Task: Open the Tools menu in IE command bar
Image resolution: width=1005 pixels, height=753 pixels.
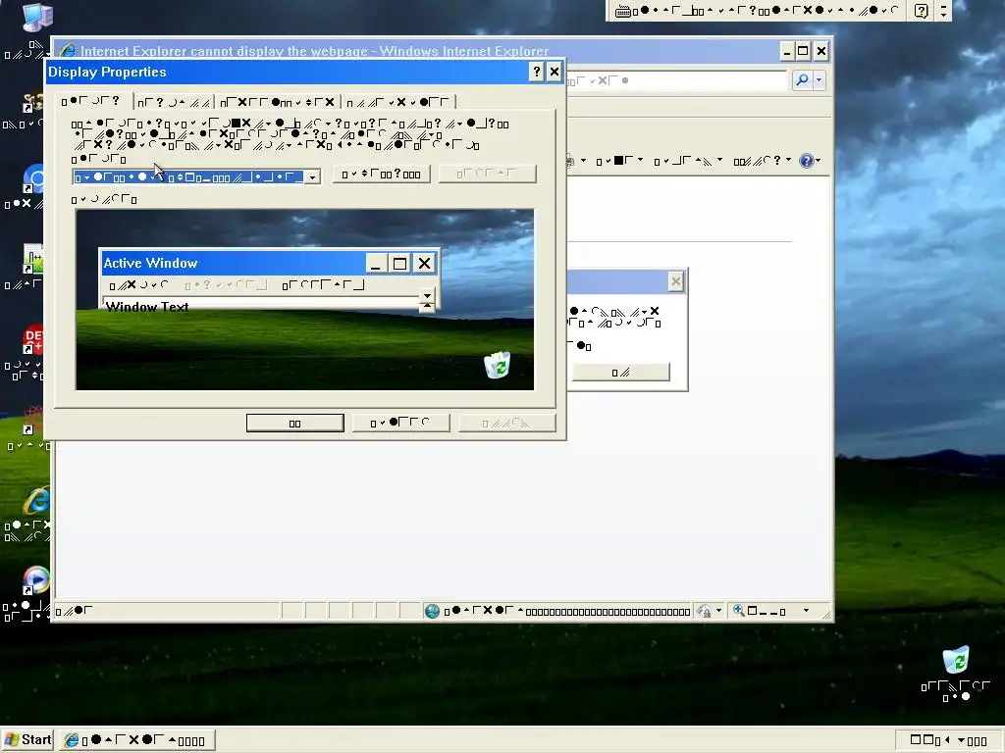Action: [x=762, y=161]
